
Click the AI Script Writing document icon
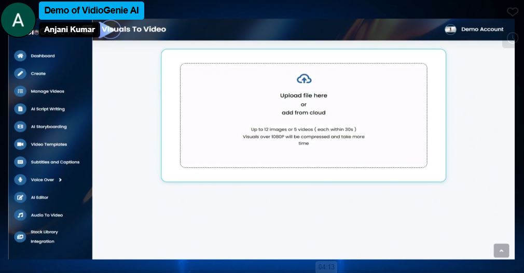pos(20,109)
